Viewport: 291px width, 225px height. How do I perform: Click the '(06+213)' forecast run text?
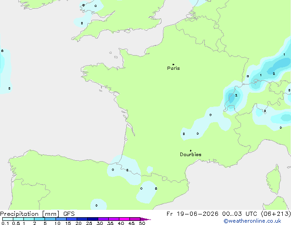click(276, 214)
